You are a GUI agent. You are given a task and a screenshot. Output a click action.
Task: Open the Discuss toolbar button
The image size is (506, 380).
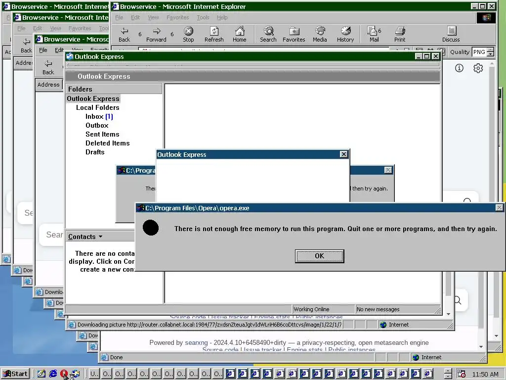point(451,34)
